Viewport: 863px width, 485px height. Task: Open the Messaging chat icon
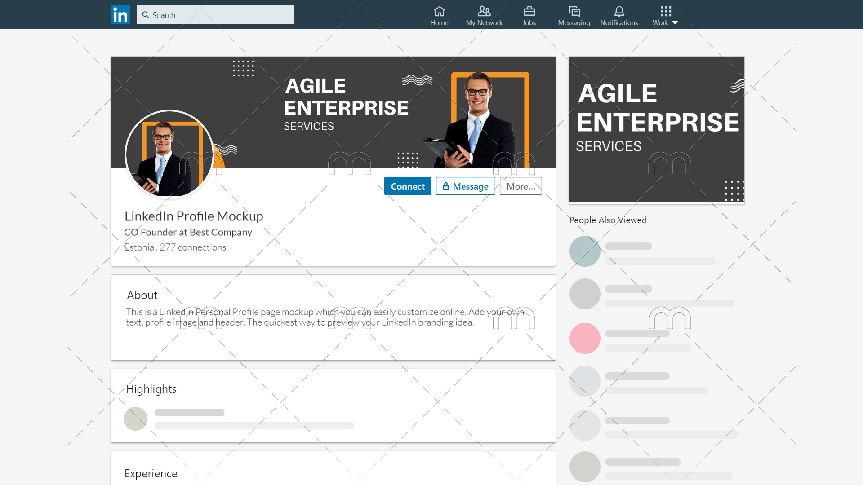point(574,11)
